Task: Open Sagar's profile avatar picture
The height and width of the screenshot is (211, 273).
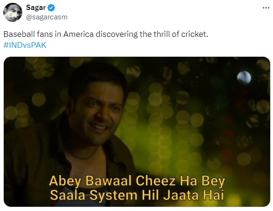Action: 13,12
